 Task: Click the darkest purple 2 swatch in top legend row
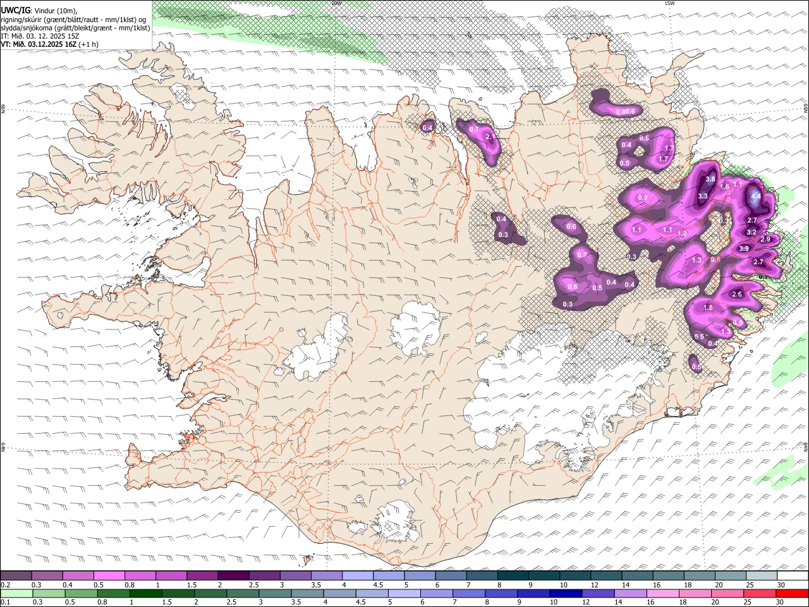click(x=233, y=576)
